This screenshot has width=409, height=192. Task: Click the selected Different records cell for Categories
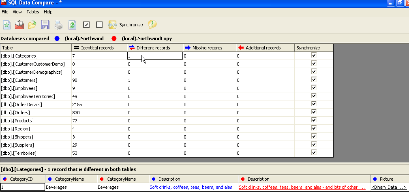coord(155,56)
